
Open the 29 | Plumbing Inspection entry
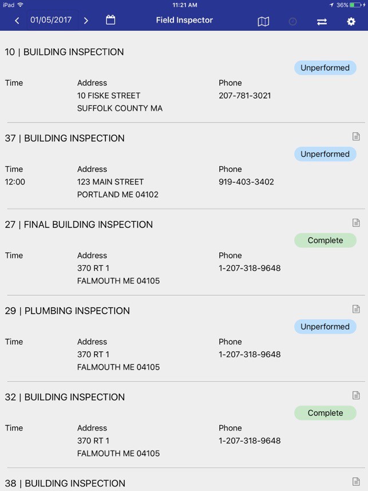click(x=68, y=311)
